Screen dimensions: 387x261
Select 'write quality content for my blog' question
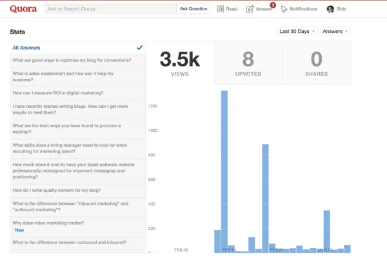[78, 191]
